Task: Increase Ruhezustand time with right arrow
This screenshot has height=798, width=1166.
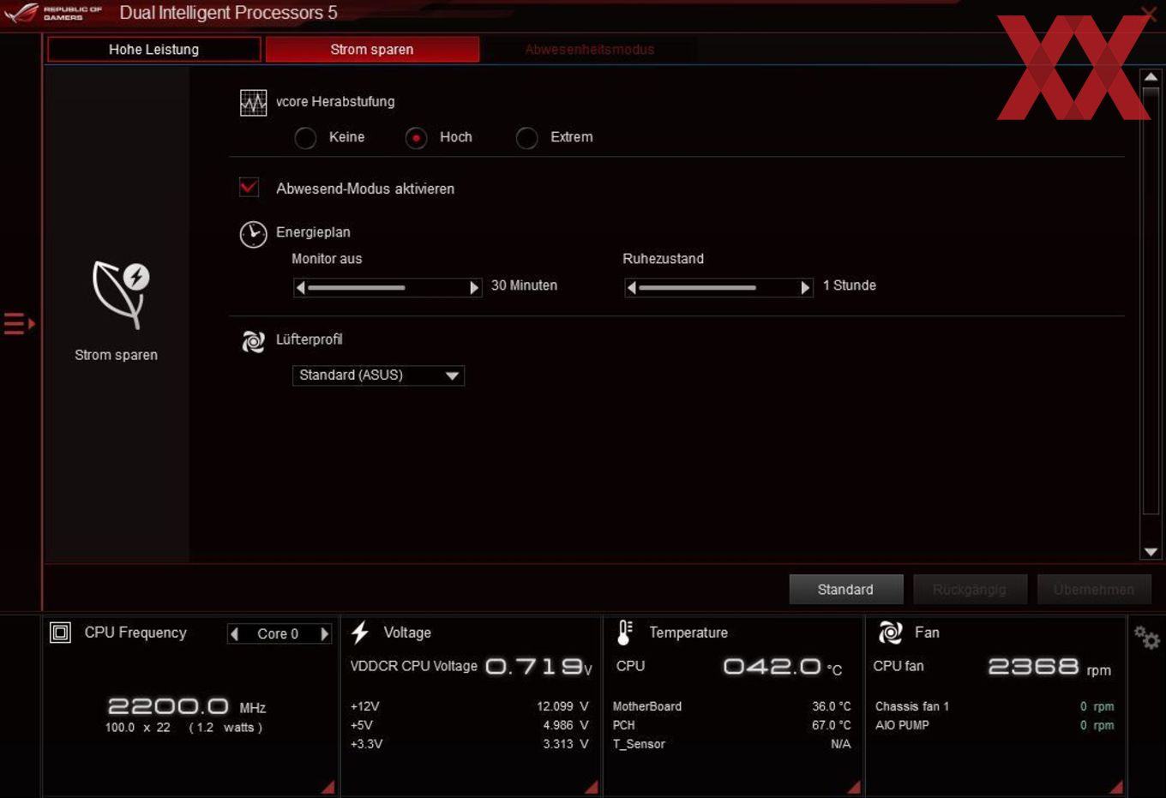Action: click(805, 288)
